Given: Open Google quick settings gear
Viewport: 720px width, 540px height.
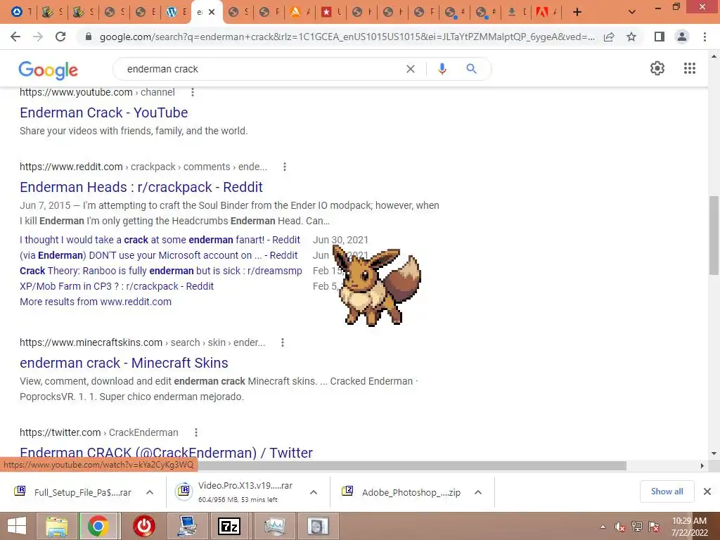Looking at the screenshot, I should point(657,68).
